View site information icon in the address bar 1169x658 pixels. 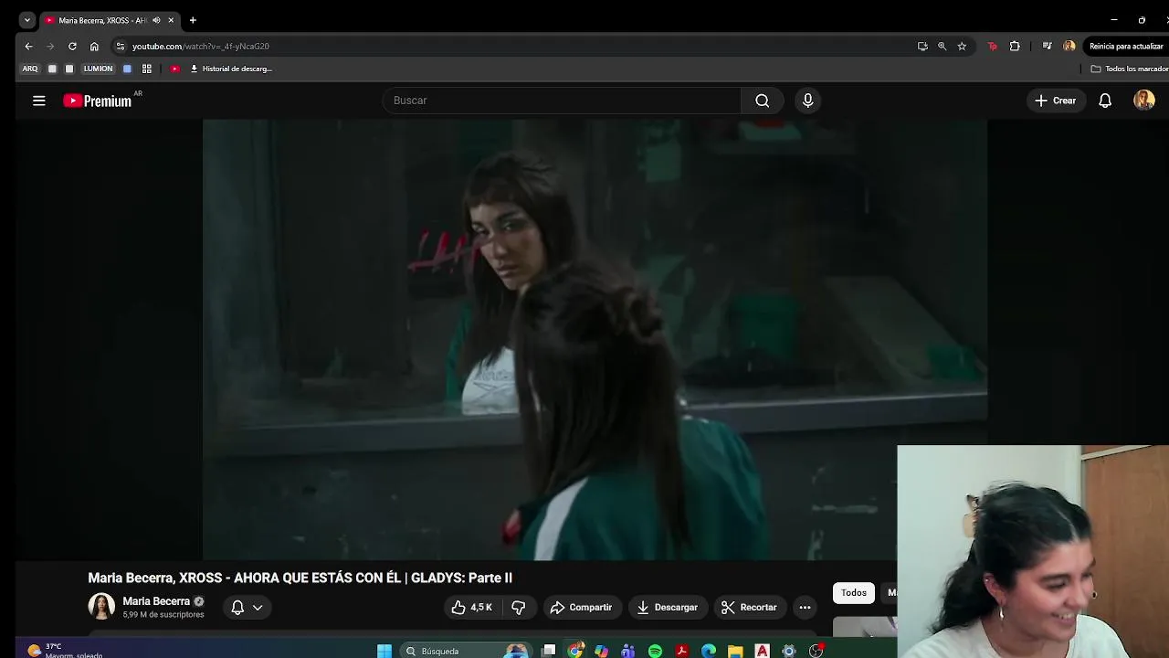click(x=121, y=46)
